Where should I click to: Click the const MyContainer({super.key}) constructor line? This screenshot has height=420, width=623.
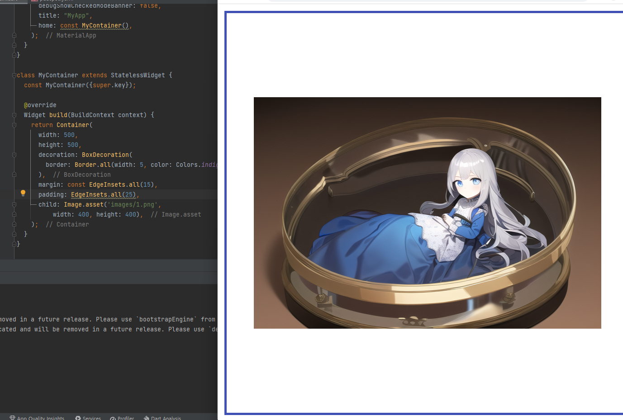point(80,85)
